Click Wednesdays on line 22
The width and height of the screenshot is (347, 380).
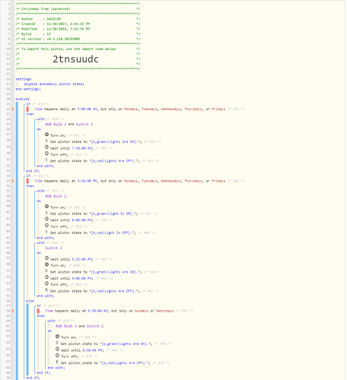point(170,109)
